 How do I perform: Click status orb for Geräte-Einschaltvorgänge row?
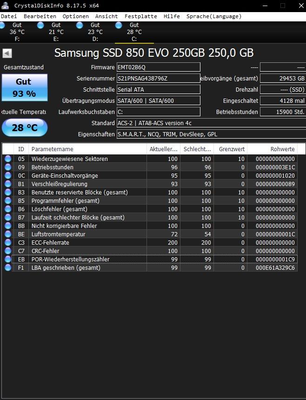8,175
